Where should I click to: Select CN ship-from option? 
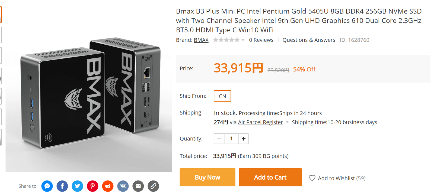click(222, 96)
